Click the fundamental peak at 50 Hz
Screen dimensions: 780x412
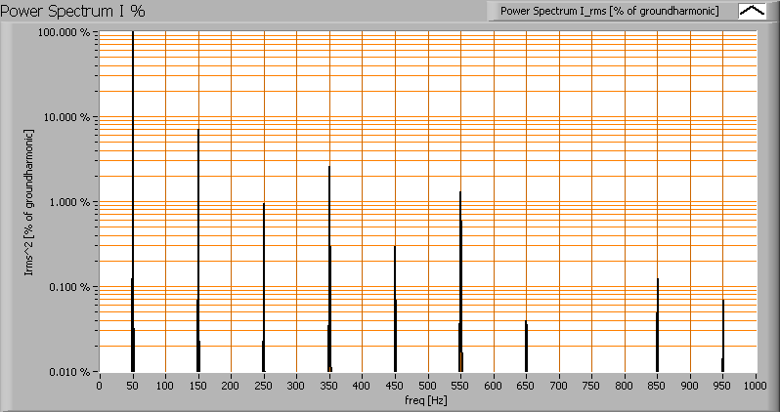[133, 195]
